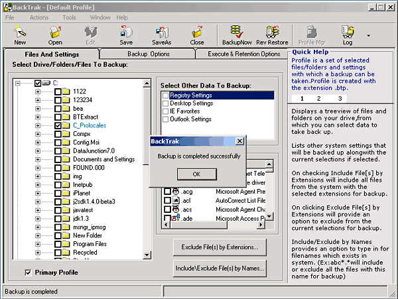
Task: Expand the Program Files folder node
Action: 38,244
